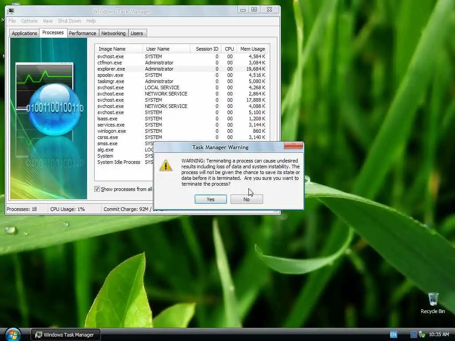Select the services.exe process row
Image resolution: width=455 pixels, height=341 pixels.
point(182,125)
